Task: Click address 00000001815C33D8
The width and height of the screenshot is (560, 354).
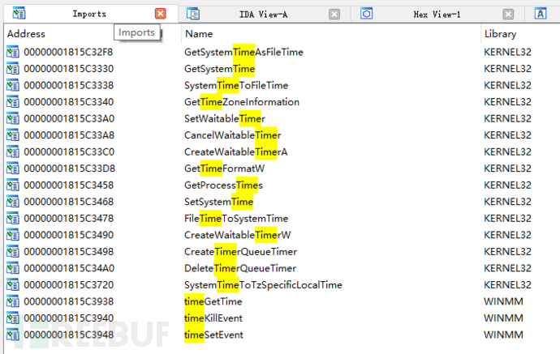Action: point(69,168)
